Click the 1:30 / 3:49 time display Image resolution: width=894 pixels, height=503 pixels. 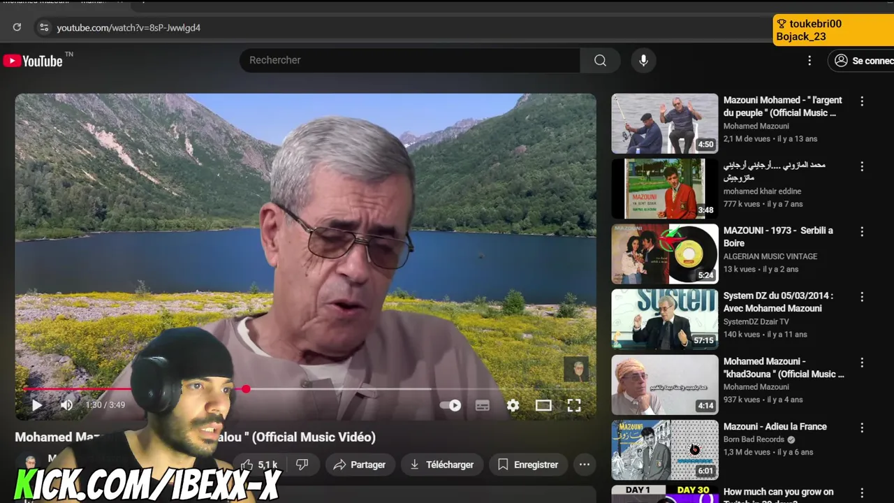pyautogui.click(x=105, y=405)
